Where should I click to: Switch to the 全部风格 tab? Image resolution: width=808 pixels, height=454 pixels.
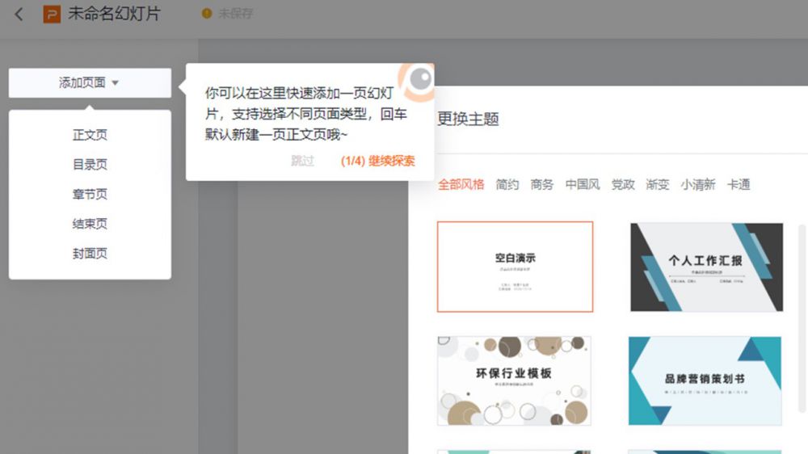[461, 184]
